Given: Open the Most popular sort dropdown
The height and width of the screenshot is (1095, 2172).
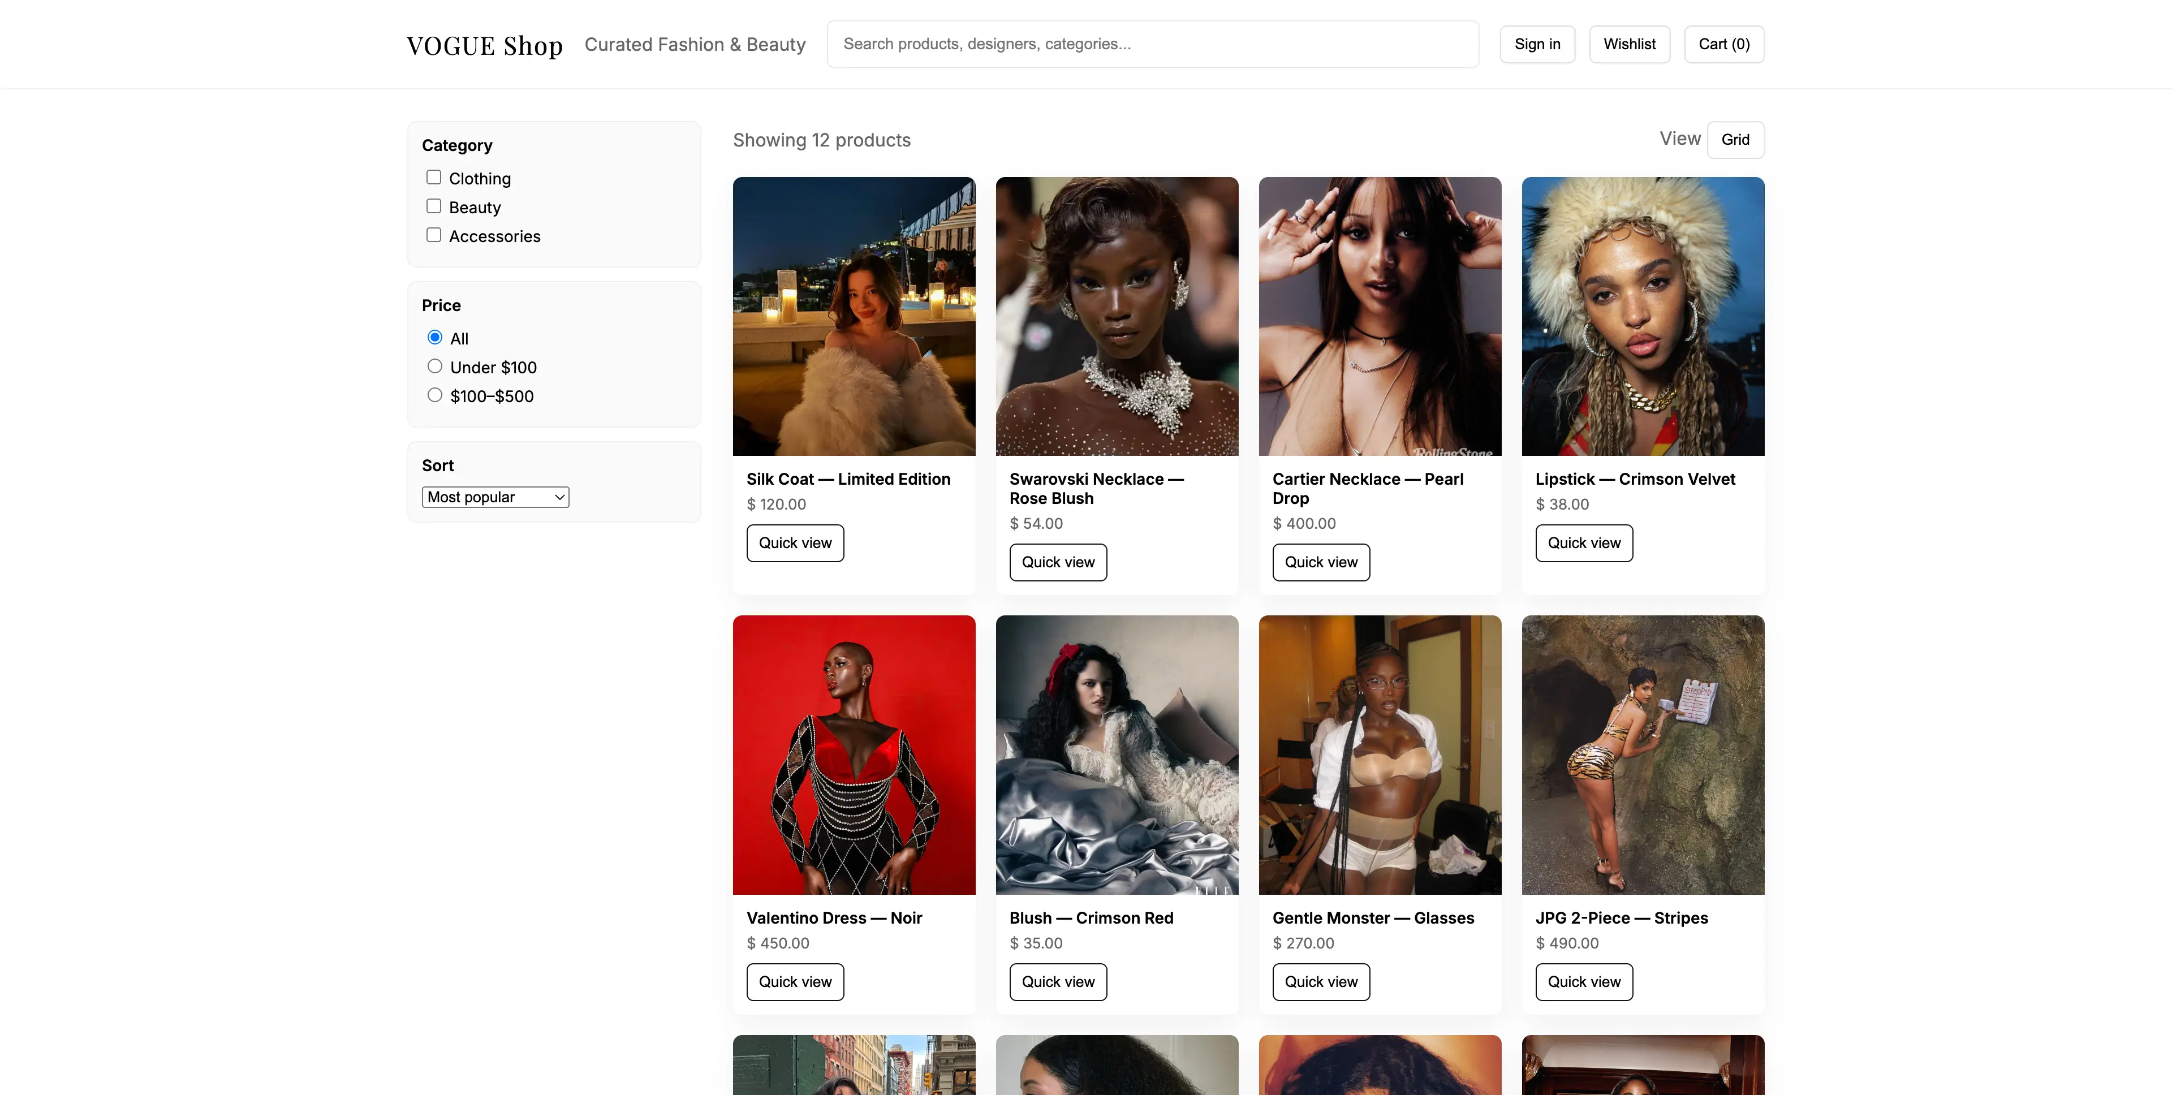Looking at the screenshot, I should click(x=495, y=497).
